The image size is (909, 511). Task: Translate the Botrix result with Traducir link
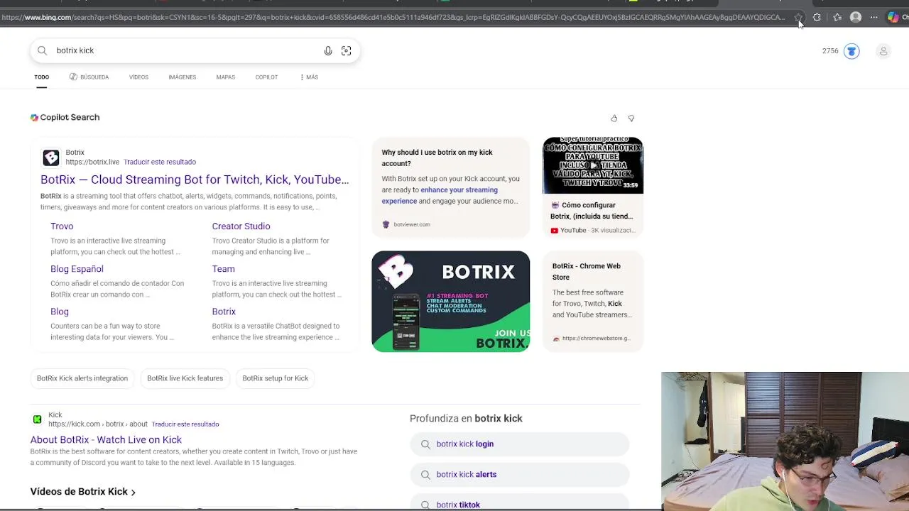[160, 162]
